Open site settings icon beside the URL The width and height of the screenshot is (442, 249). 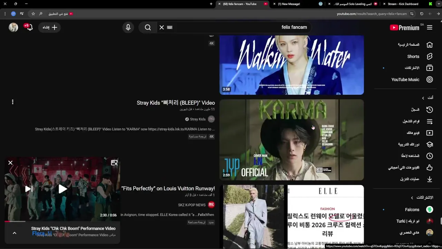point(412,14)
